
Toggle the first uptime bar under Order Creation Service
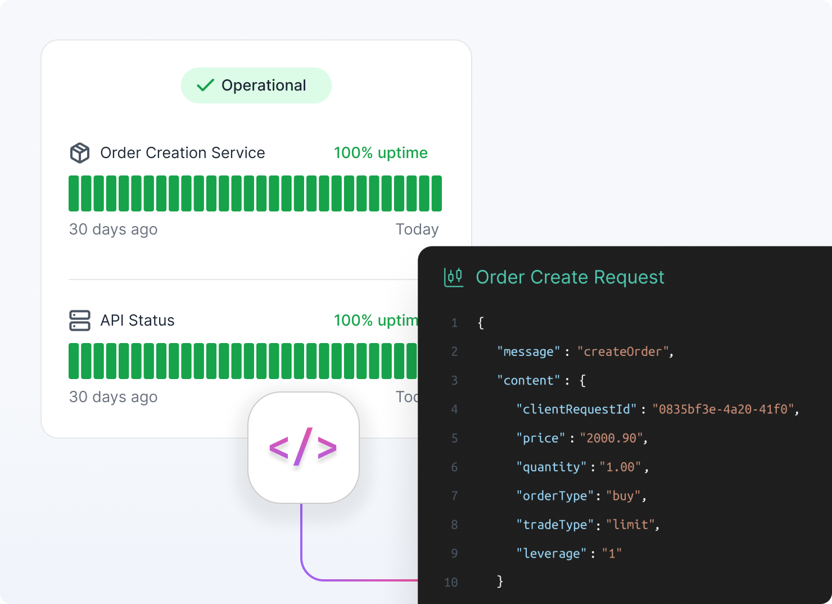74,193
